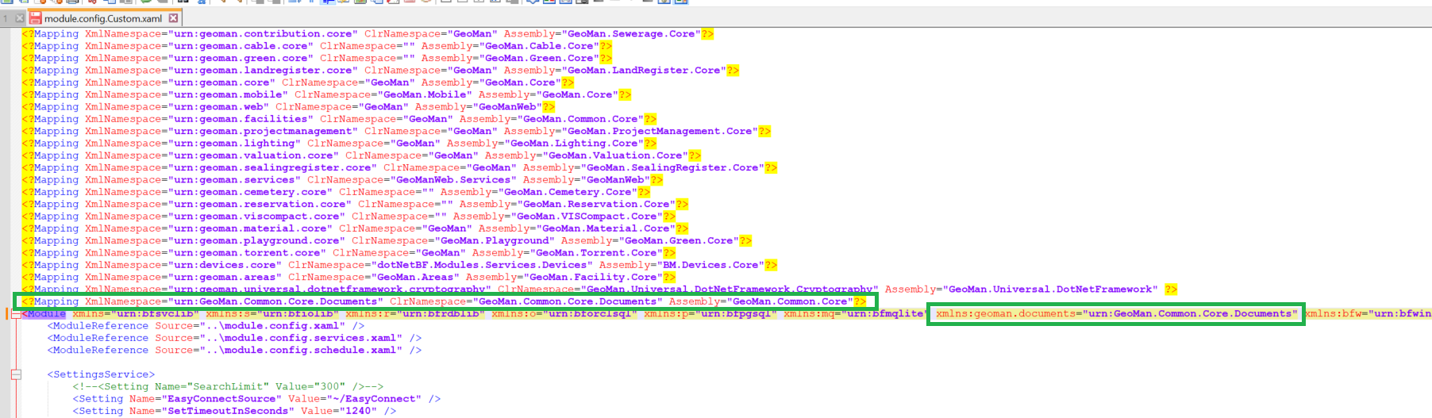Screen dimensions: 1432x418
Task: Close the module.config.Custom.xaml tab with red X
Action: (x=174, y=18)
